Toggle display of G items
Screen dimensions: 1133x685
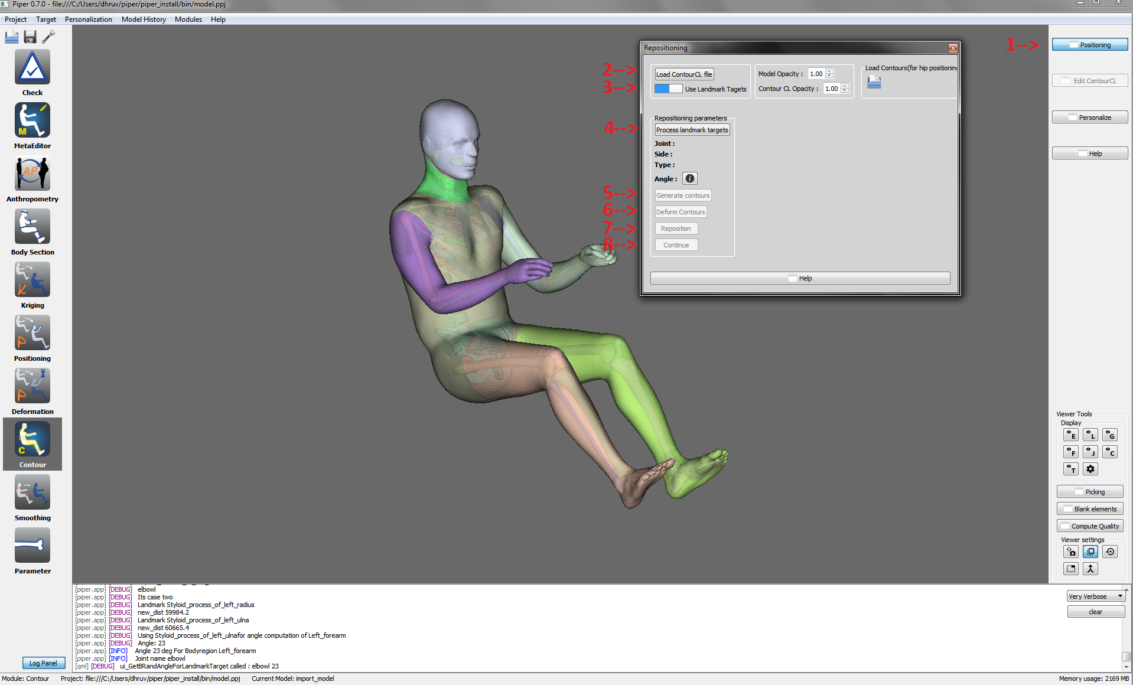point(1110,435)
